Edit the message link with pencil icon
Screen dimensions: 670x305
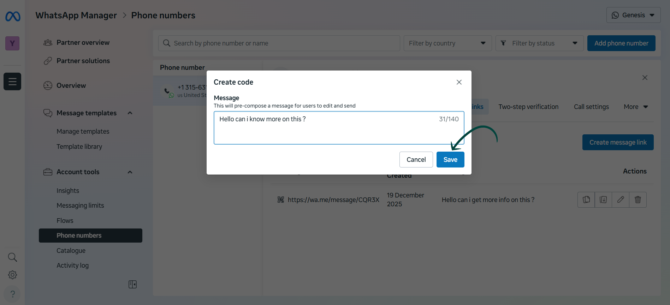click(620, 200)
